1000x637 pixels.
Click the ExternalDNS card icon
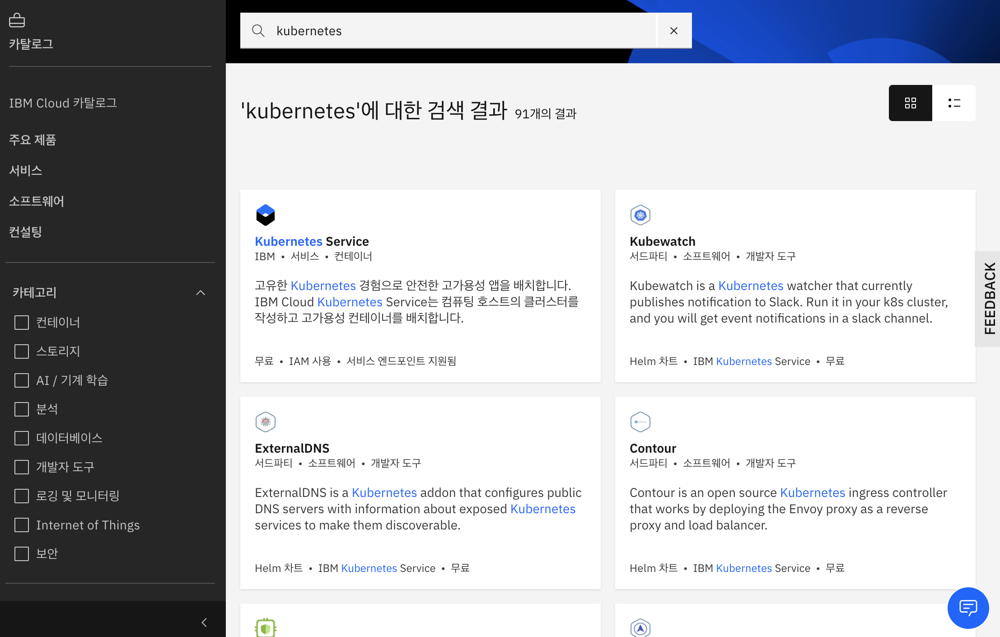click(265, 422)
